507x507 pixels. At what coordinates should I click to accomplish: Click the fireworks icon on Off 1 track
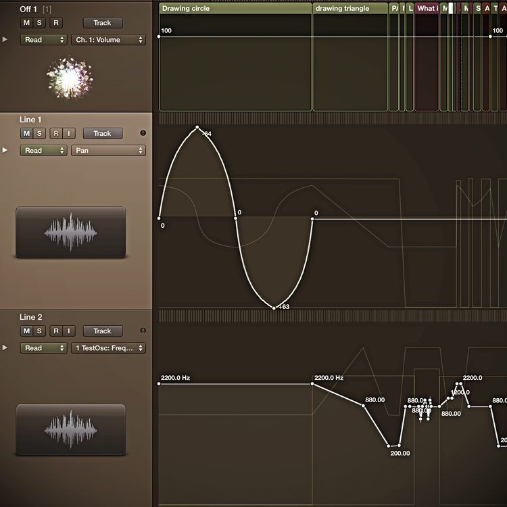tap(69, 78)
